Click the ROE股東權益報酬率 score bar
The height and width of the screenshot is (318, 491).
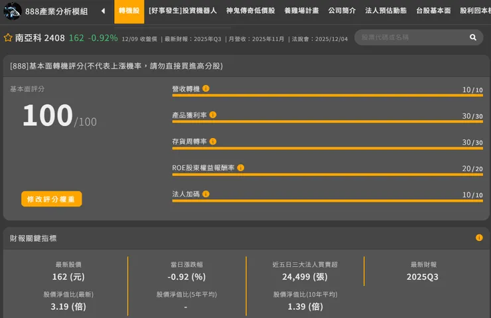328,175
